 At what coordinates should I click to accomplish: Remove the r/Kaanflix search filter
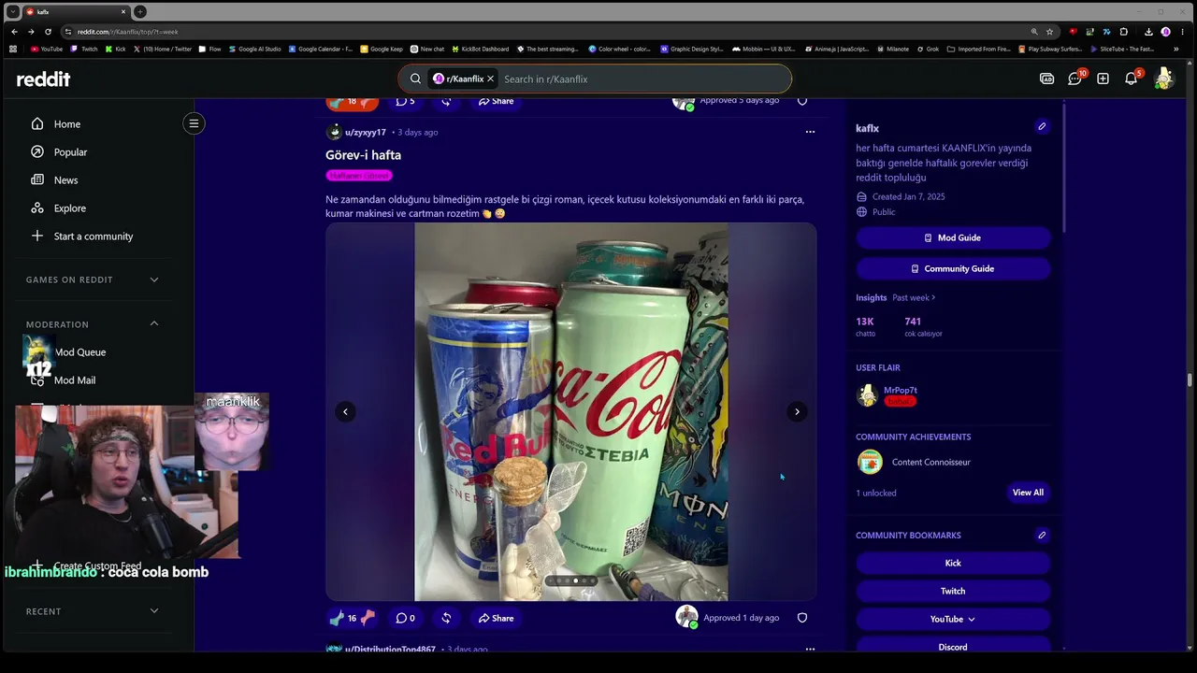490,79
